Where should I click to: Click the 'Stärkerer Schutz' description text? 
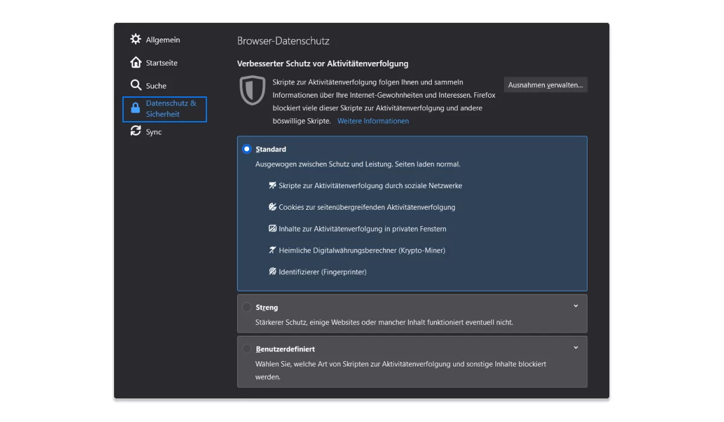[384, 323]
